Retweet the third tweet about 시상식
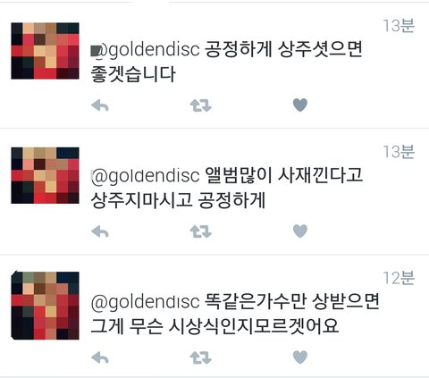Screen dimensions: 429x378 pos(201,357)
